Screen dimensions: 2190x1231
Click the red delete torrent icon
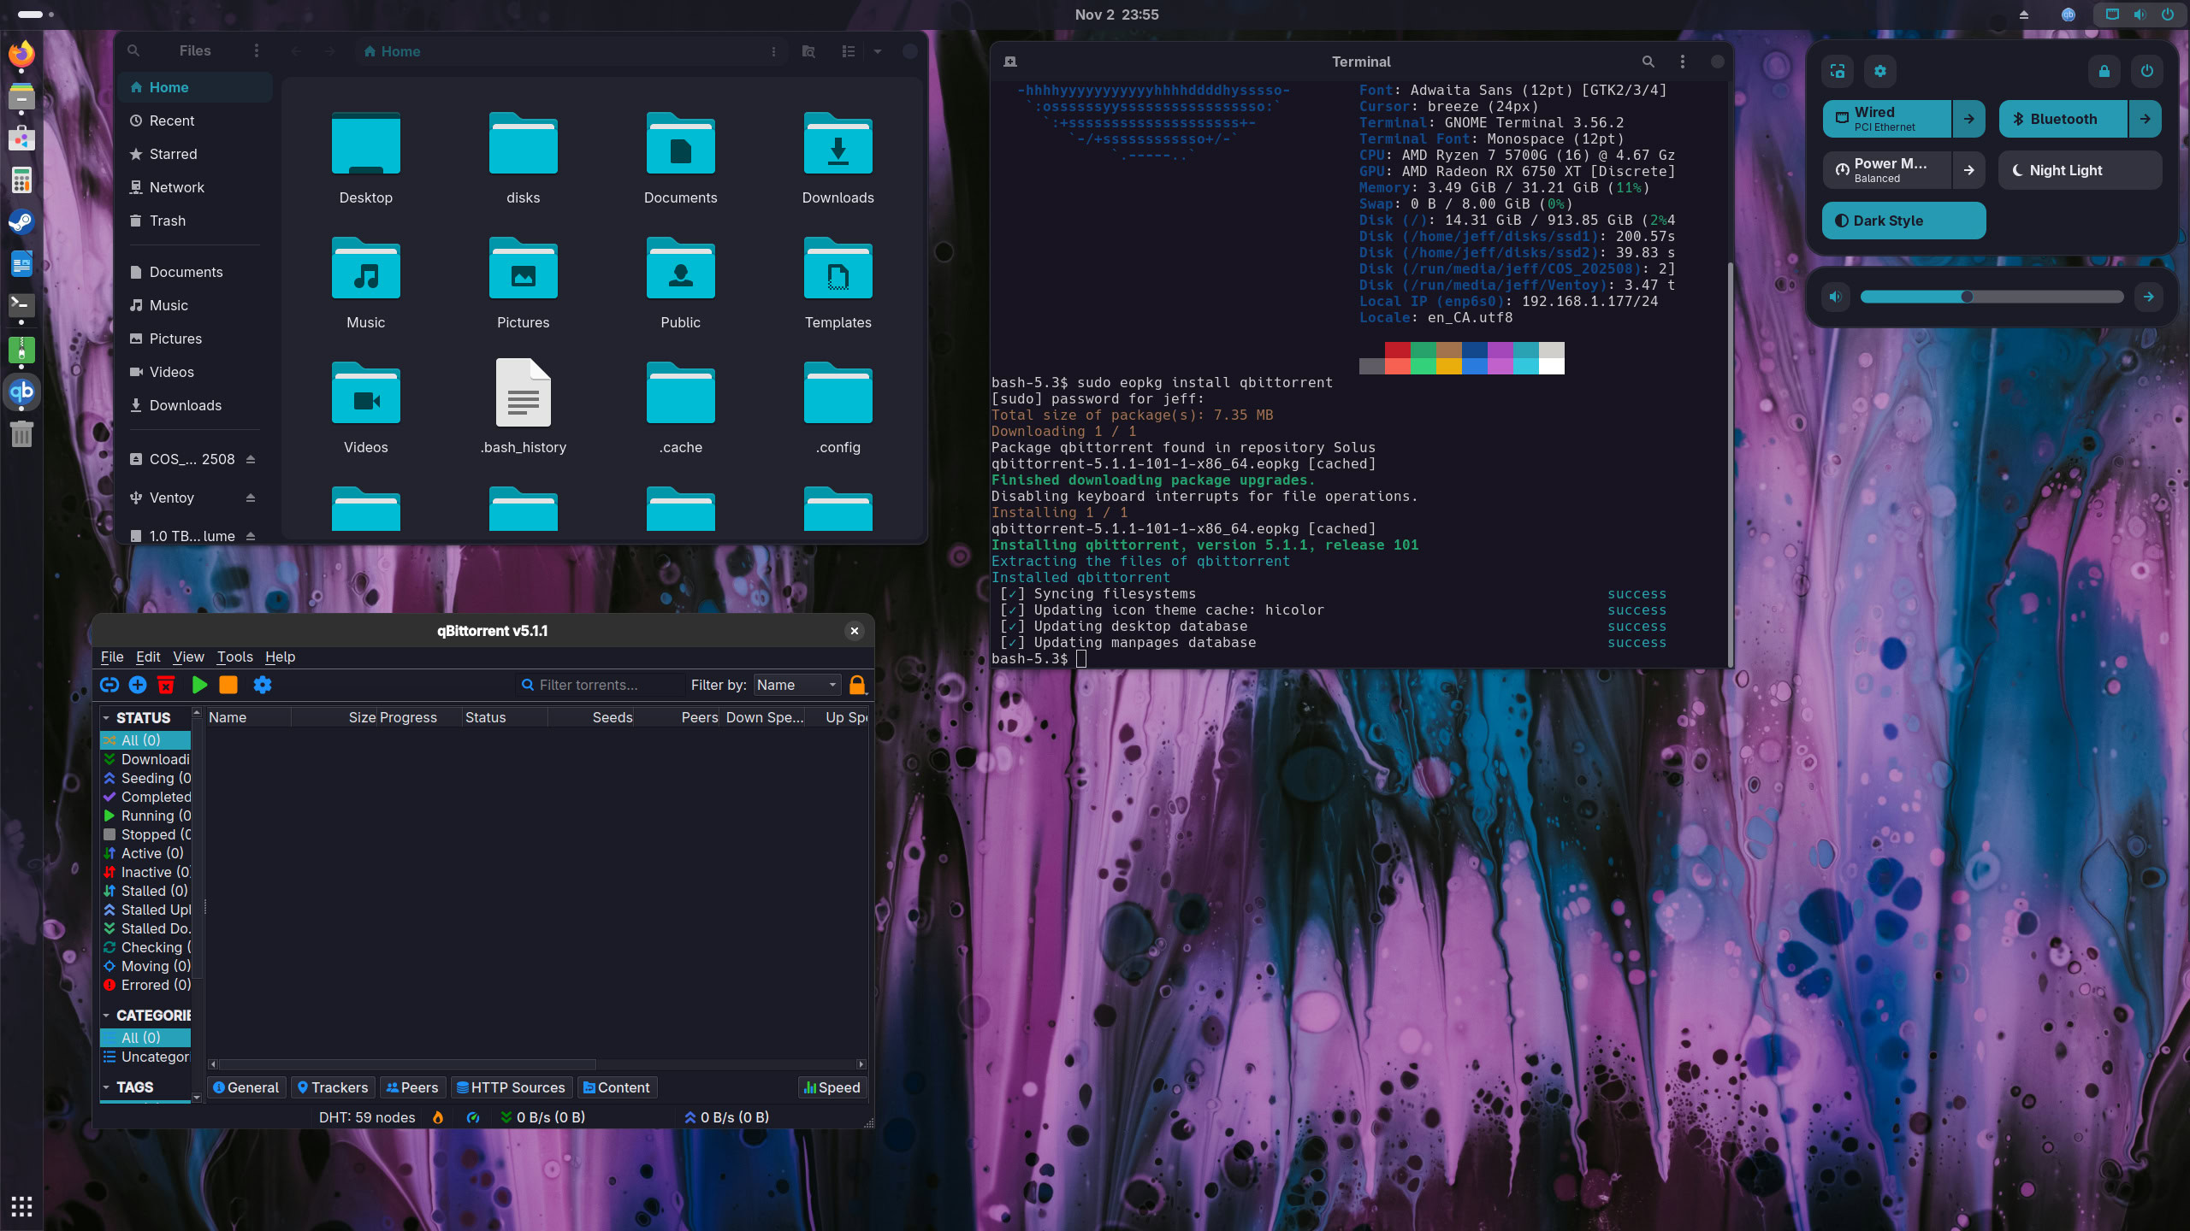click(166, 685)
